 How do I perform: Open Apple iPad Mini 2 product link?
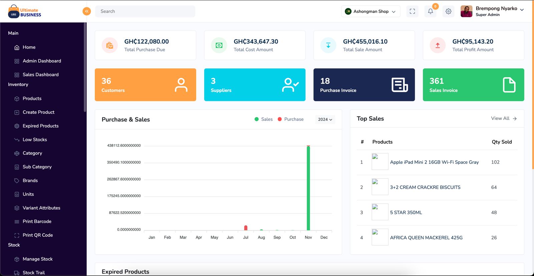tap(434, 162)
